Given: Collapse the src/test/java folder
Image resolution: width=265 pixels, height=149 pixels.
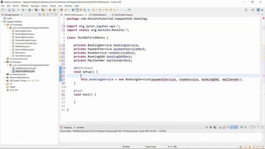Looking at the screenshot, I should click(5, 62).
